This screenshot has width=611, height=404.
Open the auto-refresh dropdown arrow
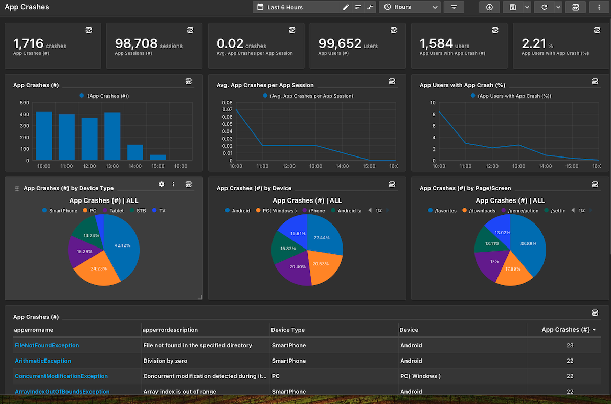557,7
